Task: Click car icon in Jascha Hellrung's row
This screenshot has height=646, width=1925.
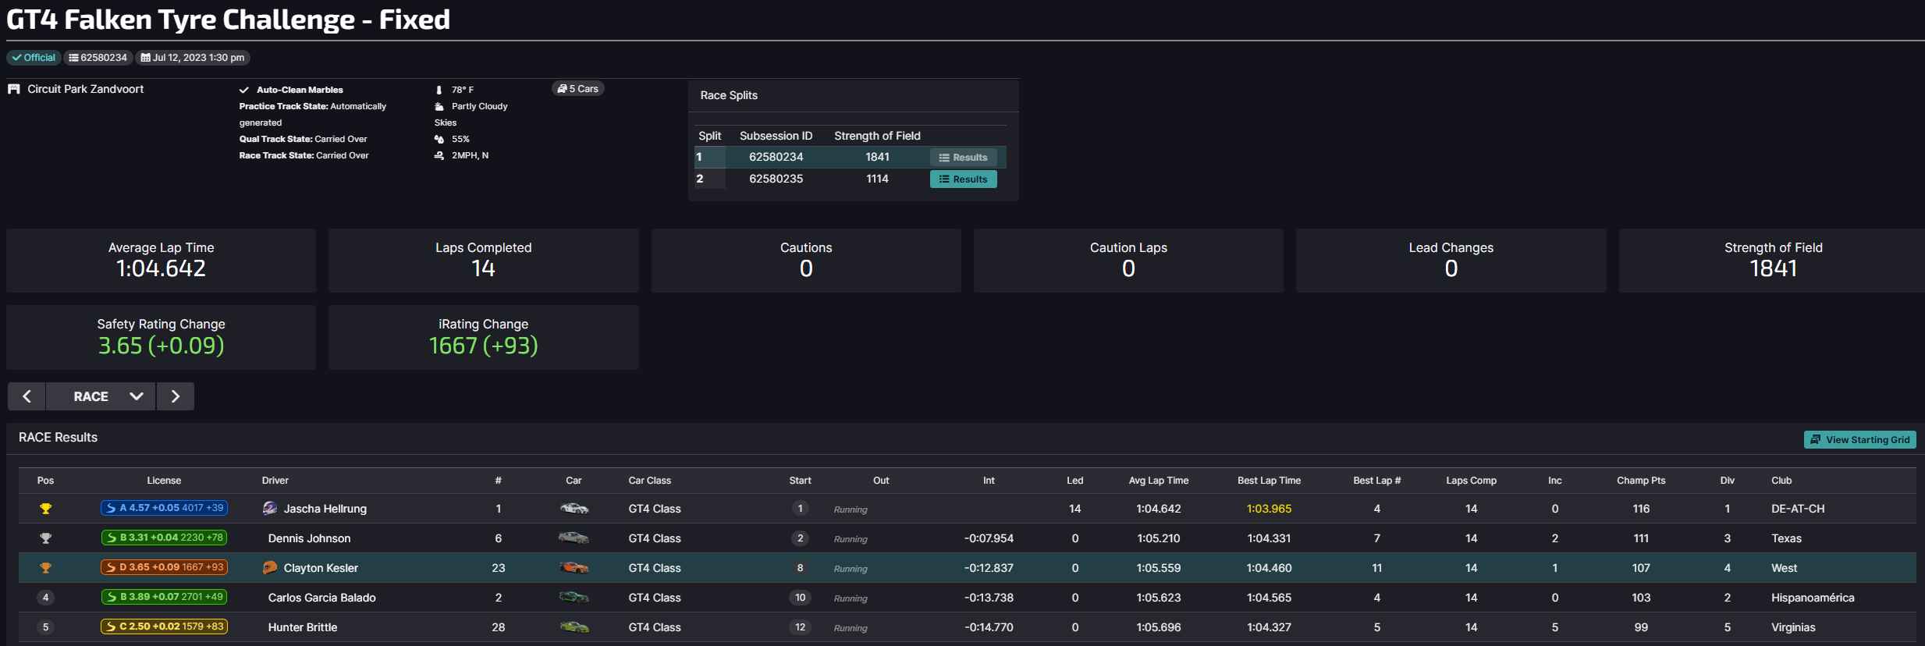Action: pos(574,509)
